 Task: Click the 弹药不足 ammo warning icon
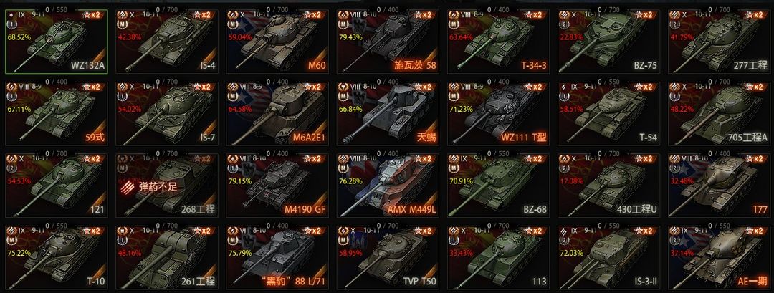pos(128,188)
